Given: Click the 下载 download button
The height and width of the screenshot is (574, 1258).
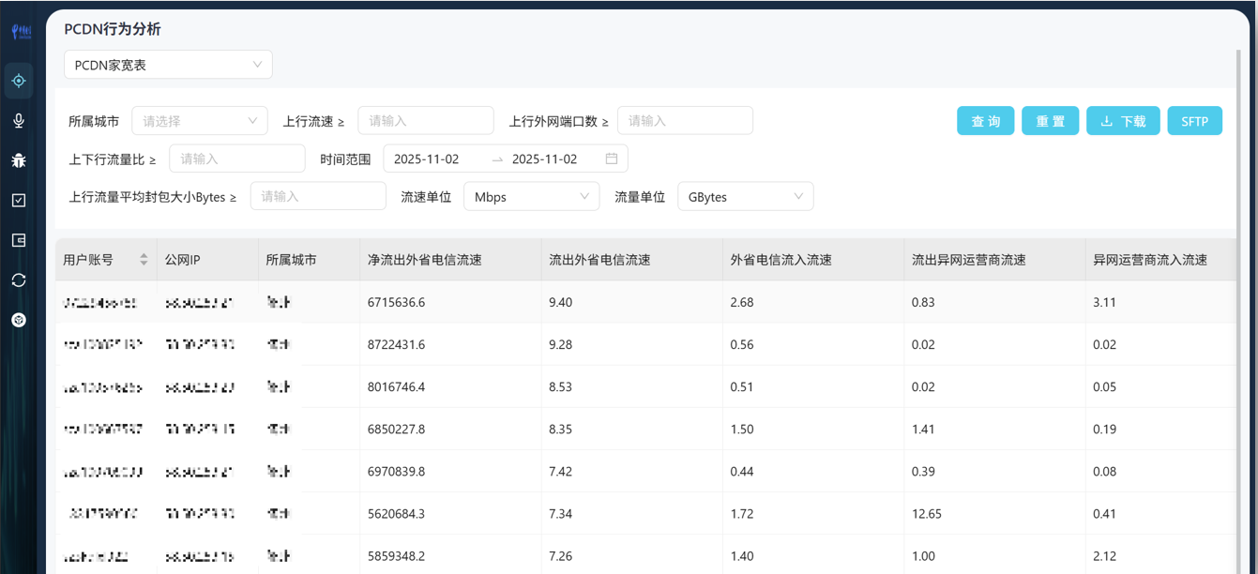Looking at the screenshot, I should coord(1123,122).
